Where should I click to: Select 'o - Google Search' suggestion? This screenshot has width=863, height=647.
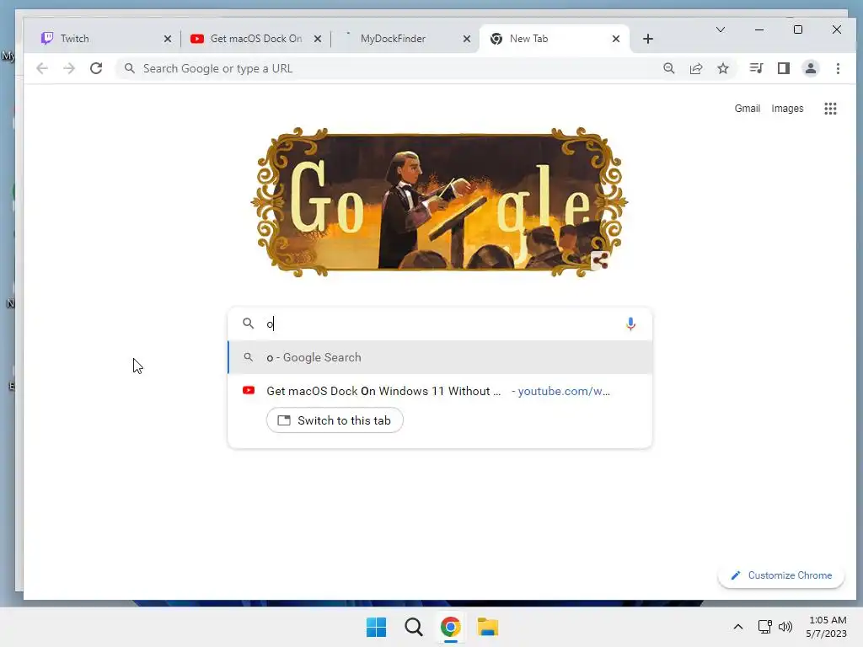(440, 357)
